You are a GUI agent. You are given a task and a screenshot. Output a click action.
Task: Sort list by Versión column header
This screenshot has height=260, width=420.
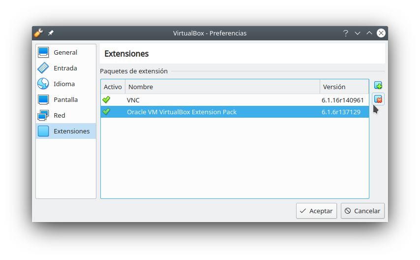[x=344, y=87]
